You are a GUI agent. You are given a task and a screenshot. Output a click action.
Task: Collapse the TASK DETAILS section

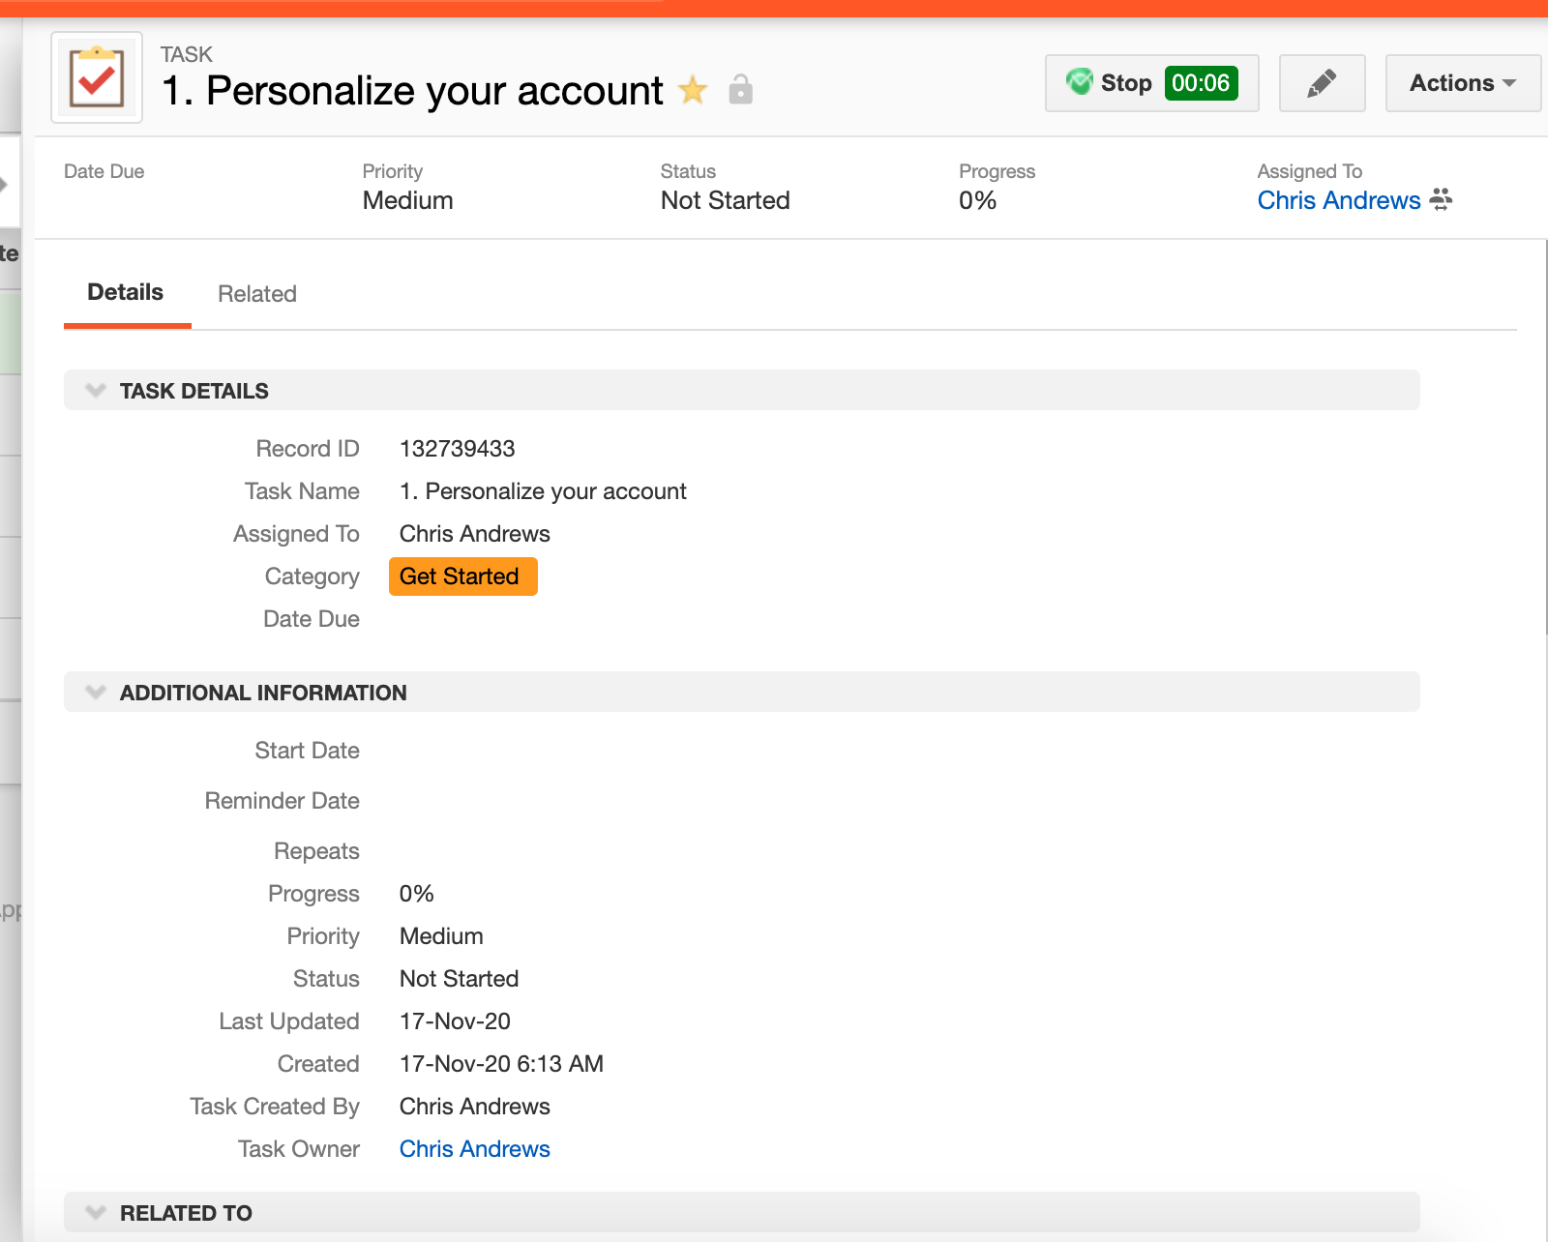(x=95, y=391)
